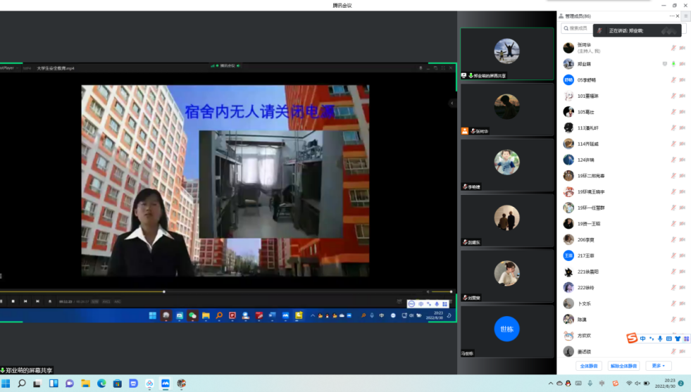Open Windows Start menu on taskbar
Screen dimensions: 691x392
(x=6, y=384)
